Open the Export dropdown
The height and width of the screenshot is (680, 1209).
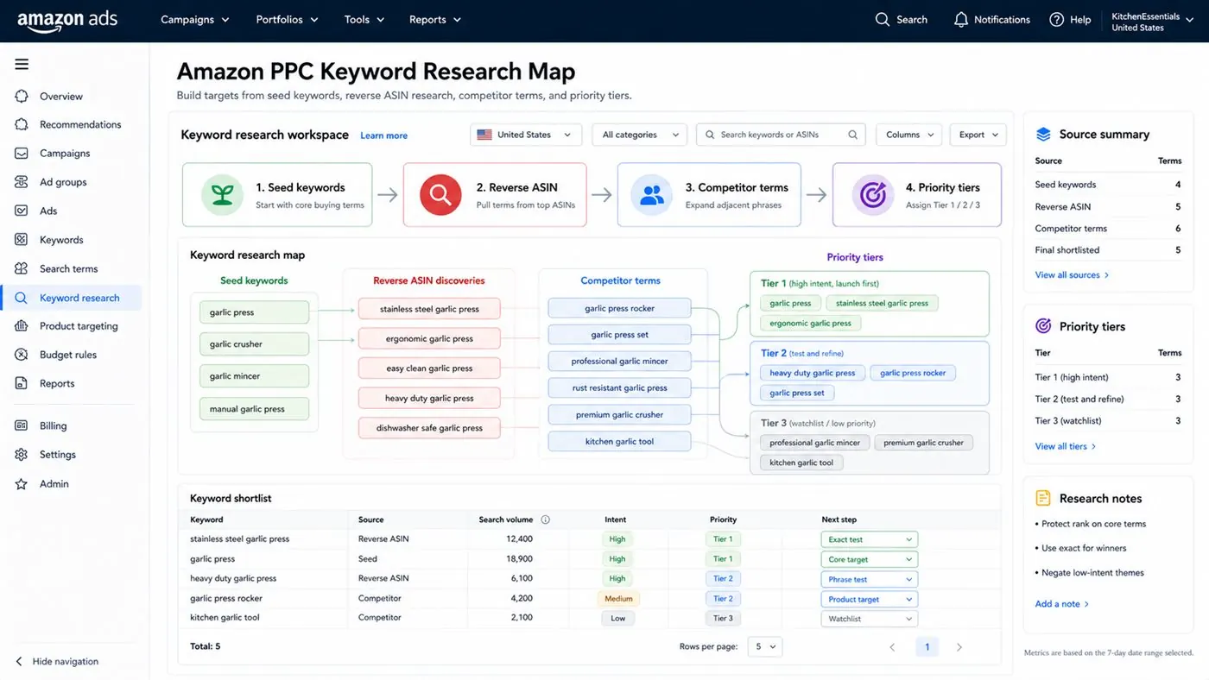click(x=978, y=135)
